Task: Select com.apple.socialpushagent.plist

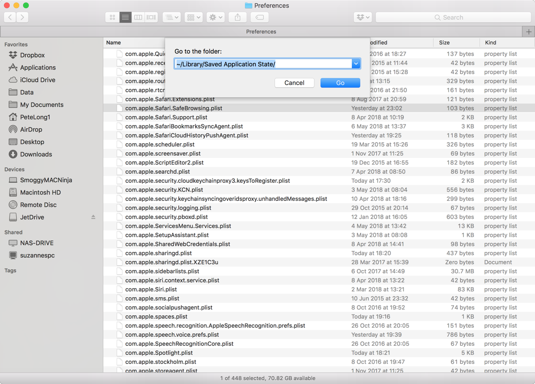Action: [x=319, y=307]
